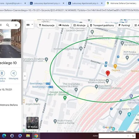Select the Transport publiczny chip

coord(102,25)
